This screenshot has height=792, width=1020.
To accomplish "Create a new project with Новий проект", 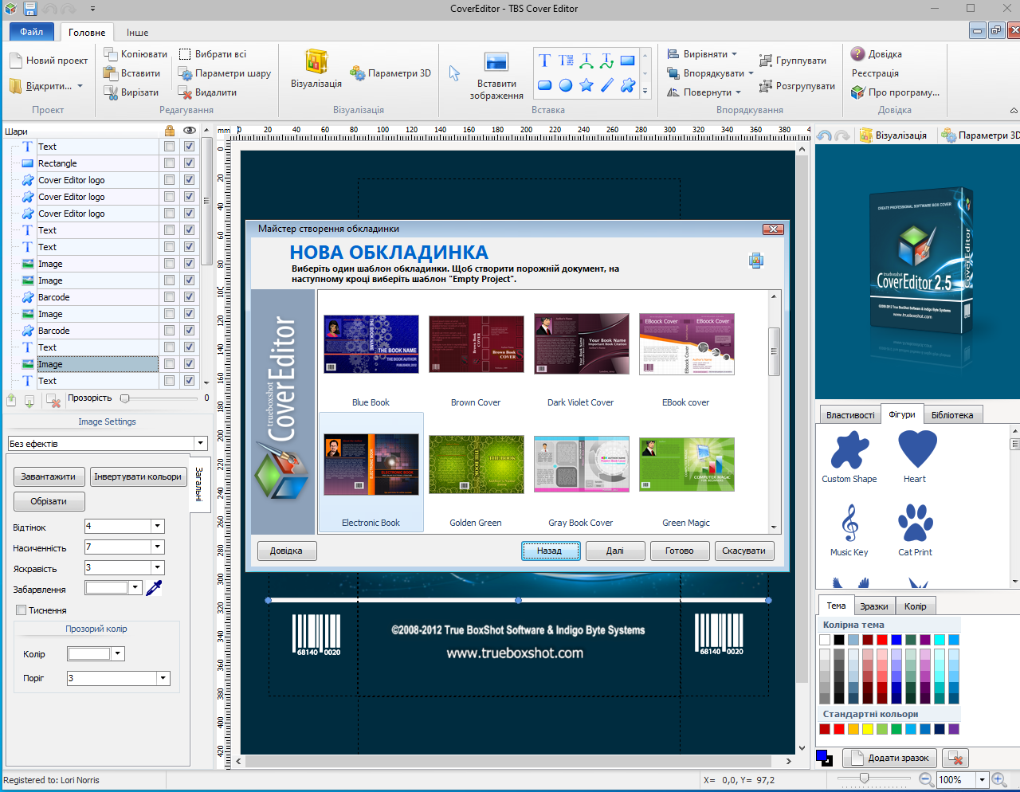I will 49,61.
